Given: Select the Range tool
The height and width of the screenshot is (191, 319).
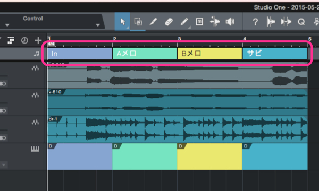Looking at the screenshot, I should coord(138,22).
